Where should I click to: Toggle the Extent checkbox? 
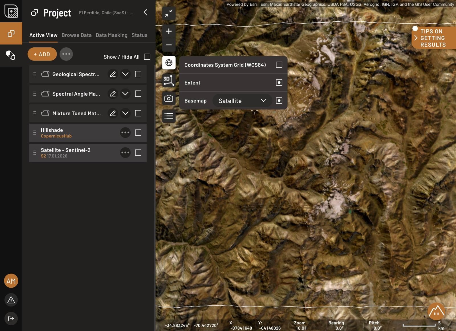click(x=279, y=83)
